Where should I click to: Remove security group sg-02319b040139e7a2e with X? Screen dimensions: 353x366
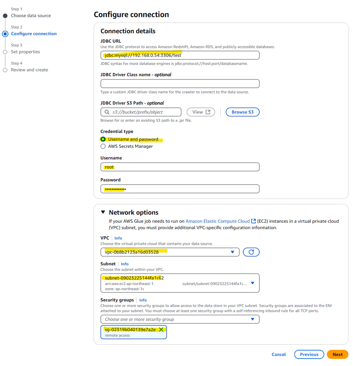point(161,330)
